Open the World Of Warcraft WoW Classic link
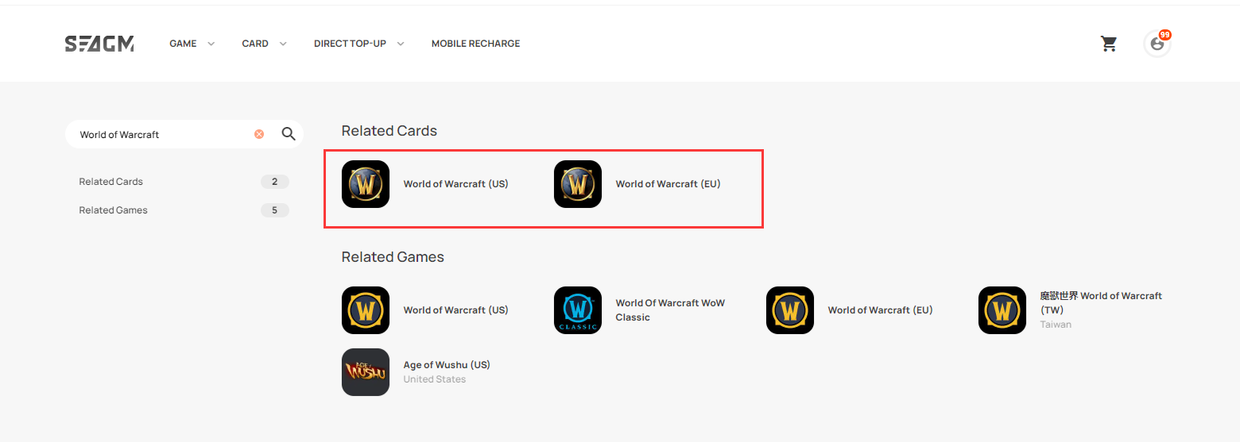Screen dimensions: 1240x442 pos(670,310)
